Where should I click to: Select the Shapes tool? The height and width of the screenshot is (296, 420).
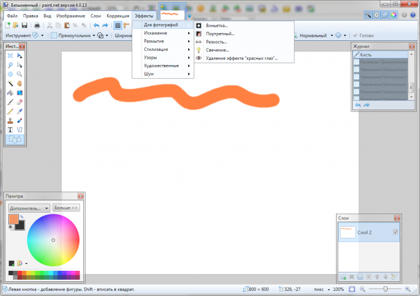click(x=15, y=139)
